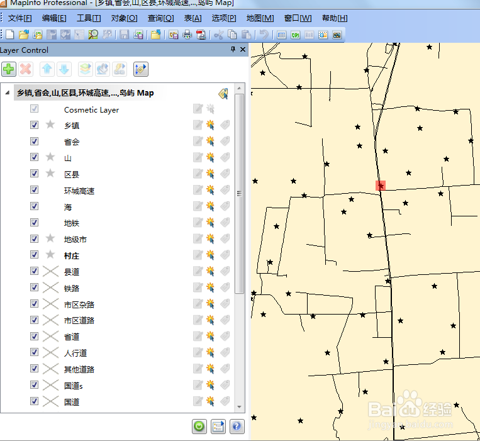Toggle visibility checkbox for 省道 layer
480x441 pixels.
pyautogui.click(x=34, y=336)
